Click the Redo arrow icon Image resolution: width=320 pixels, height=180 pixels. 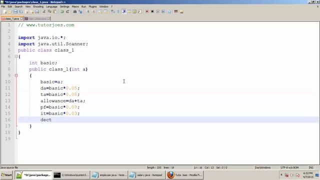67,11
